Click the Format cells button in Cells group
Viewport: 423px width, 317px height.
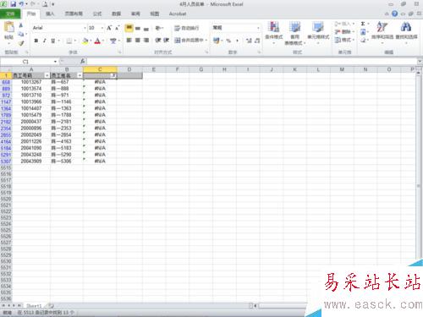[x=344, y=40]
